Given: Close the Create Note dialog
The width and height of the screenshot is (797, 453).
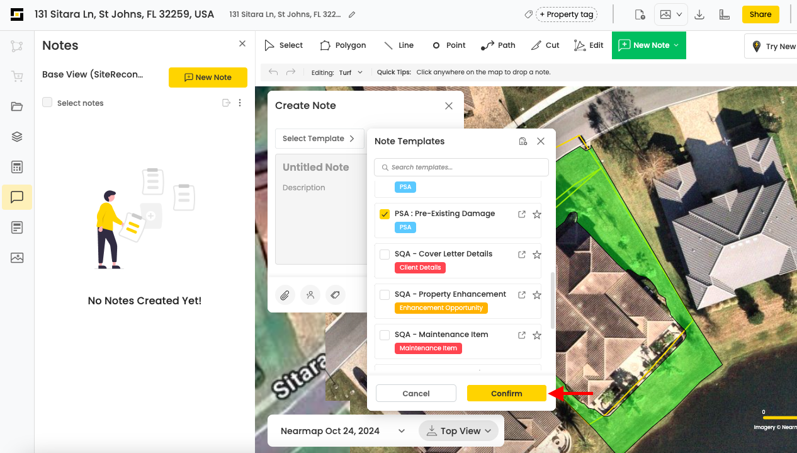Looking at the screenshot, I should coord(449,106).
